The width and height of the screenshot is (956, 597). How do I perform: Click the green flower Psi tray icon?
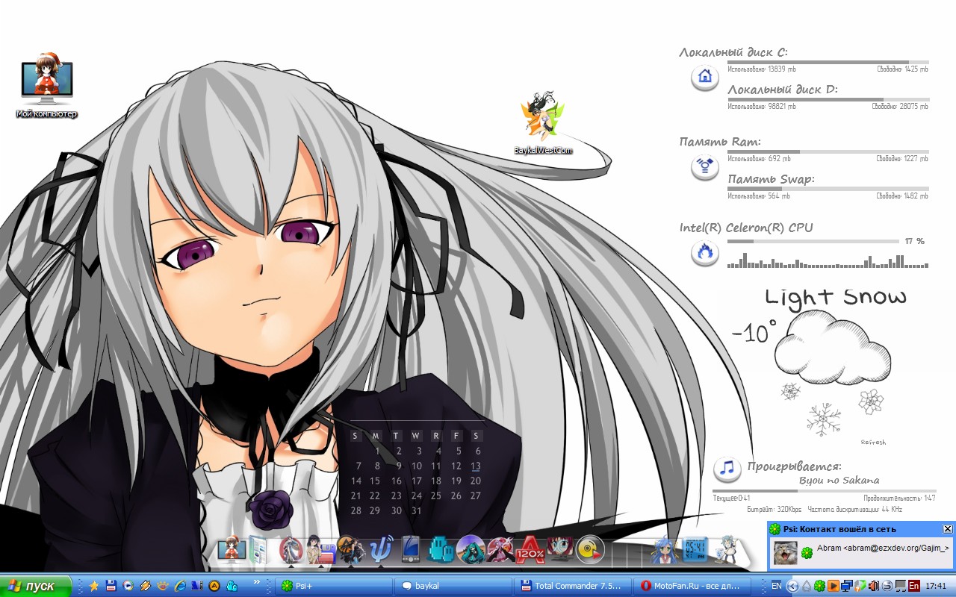(819, 586)
